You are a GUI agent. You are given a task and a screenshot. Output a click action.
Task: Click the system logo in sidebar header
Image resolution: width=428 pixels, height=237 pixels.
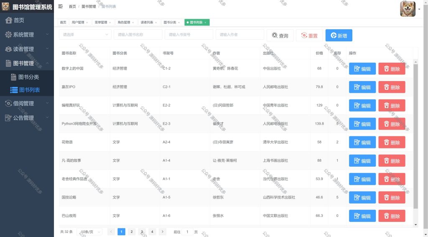tap(5, 6)
